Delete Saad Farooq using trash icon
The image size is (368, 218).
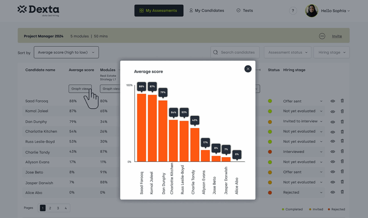(342, 101)
